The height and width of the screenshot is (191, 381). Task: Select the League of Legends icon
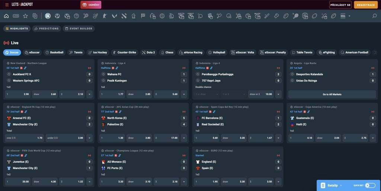coord(172,16)
